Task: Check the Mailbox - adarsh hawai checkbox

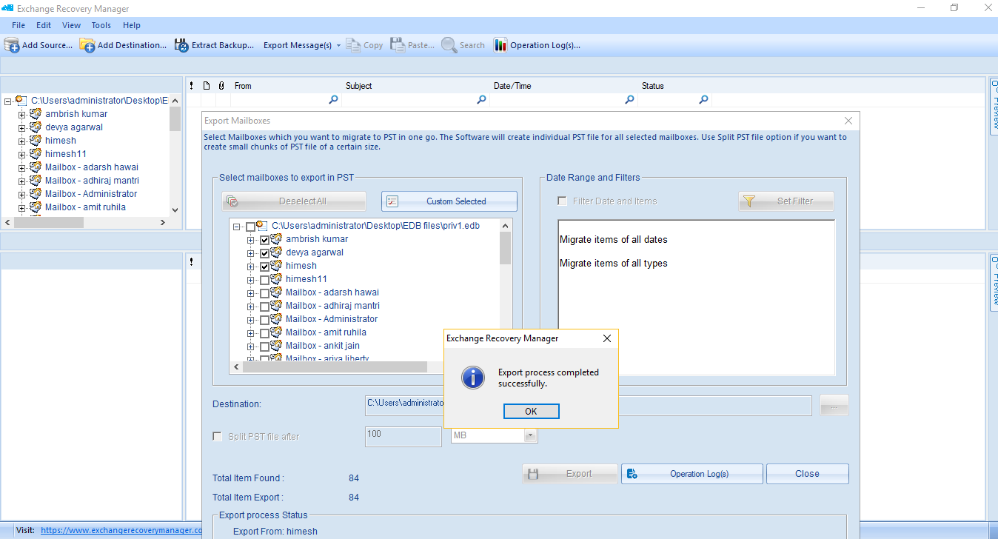Action: pos(265,293)
